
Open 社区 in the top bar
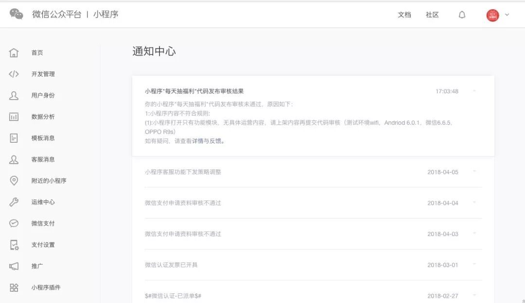pos(432,15)
